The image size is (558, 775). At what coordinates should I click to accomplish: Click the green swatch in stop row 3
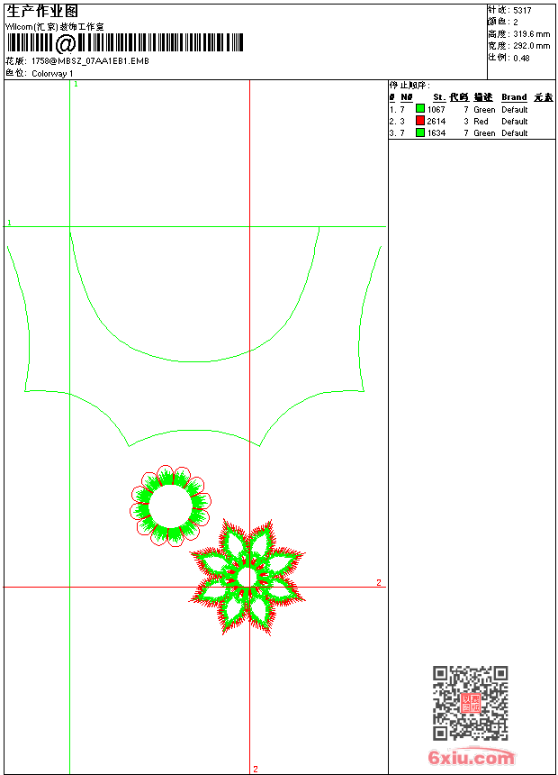[x=420, y=132]
